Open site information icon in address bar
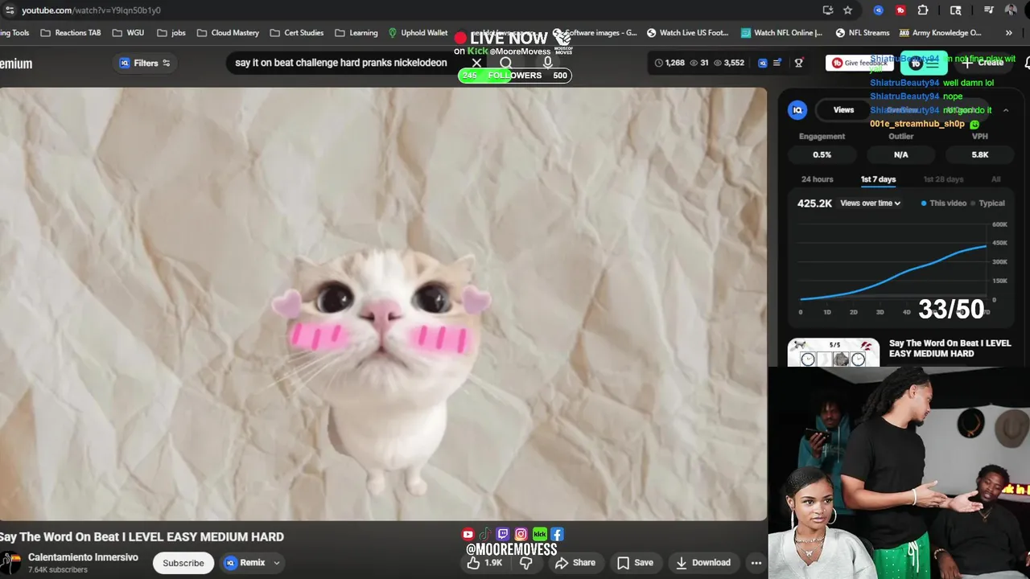The height and width of the screenshot is (579, 1030). (9, 10)
